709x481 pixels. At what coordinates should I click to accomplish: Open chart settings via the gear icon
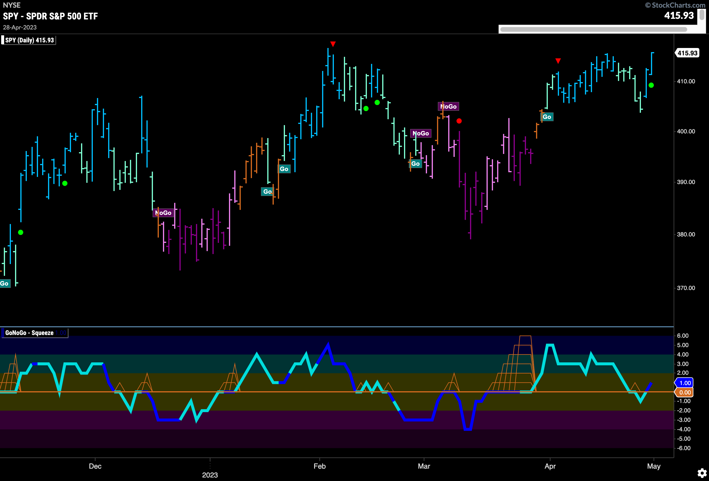(702, 473)
